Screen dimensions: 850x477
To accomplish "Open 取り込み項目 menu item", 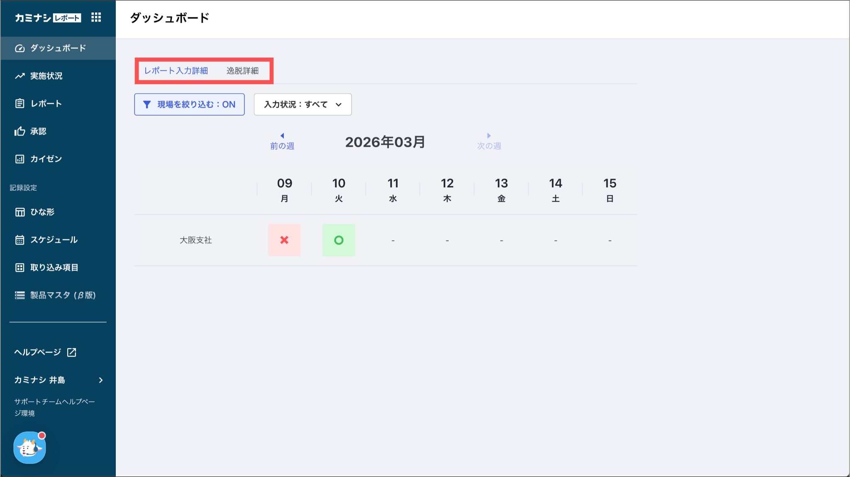I will coord(54,268).
